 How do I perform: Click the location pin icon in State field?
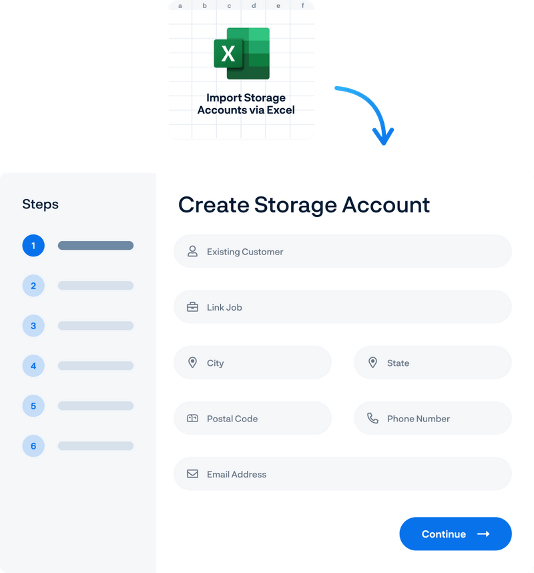(x=372, y=362)
